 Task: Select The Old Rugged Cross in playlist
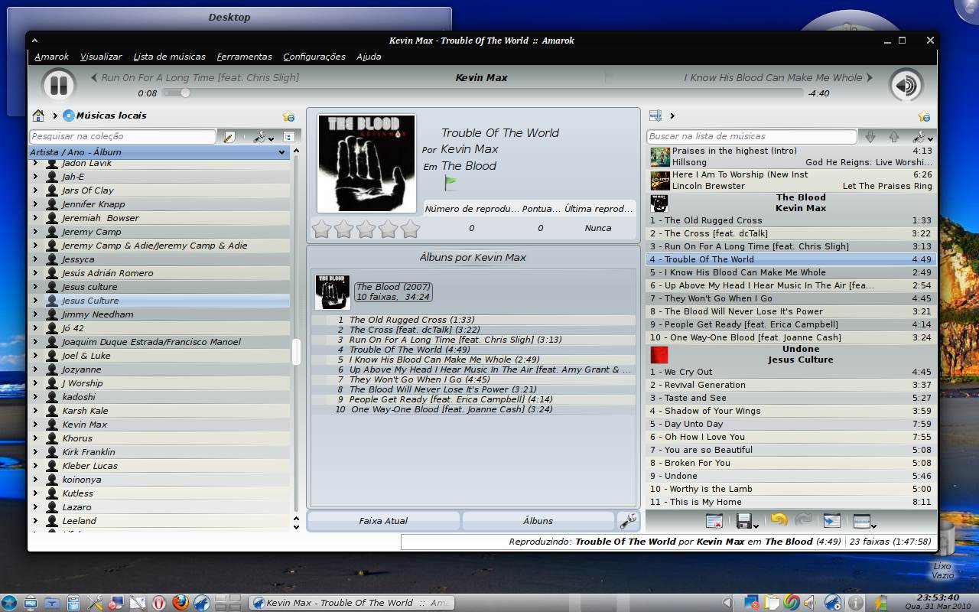point(790,220)
